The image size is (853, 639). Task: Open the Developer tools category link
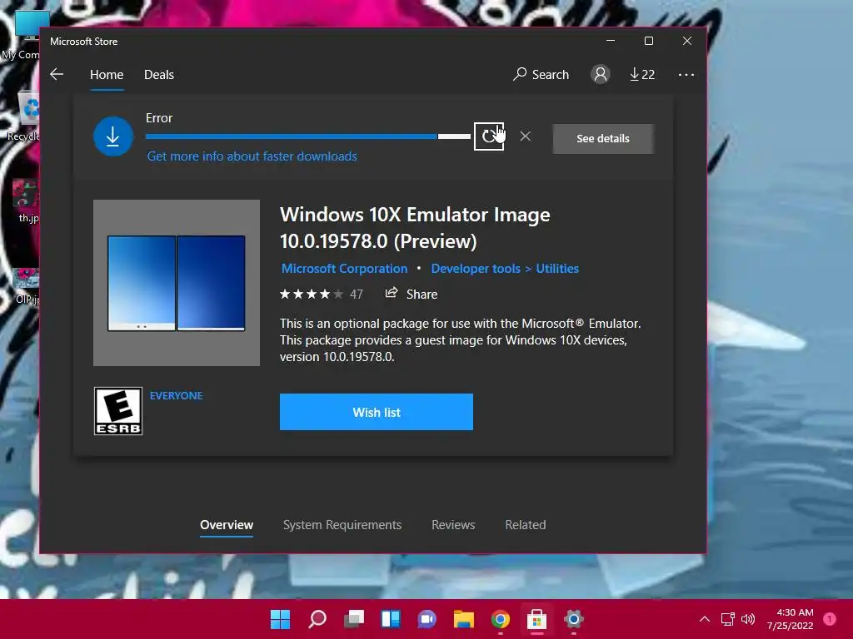476,269
